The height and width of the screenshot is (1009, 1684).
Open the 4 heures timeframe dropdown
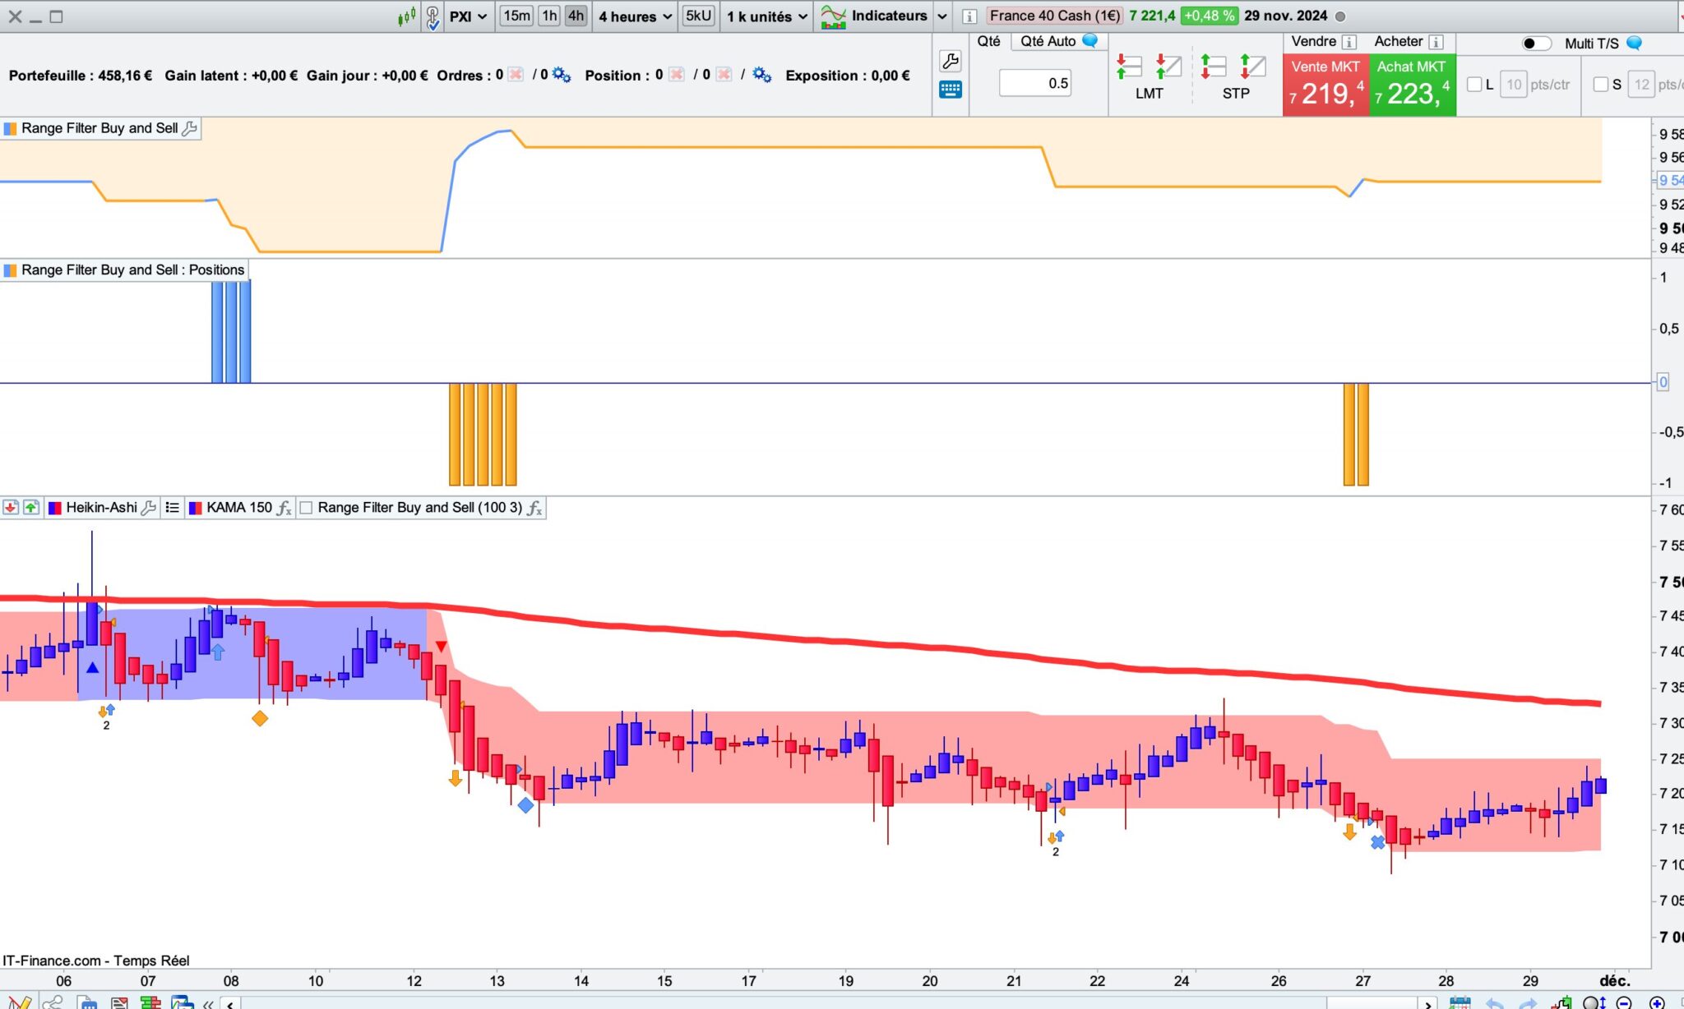point(635,16)
